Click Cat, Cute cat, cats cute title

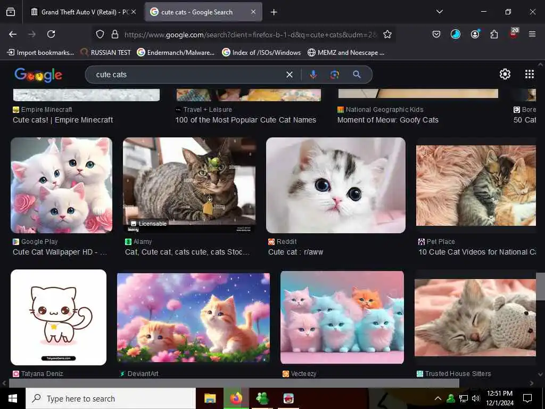click(187, 252)
